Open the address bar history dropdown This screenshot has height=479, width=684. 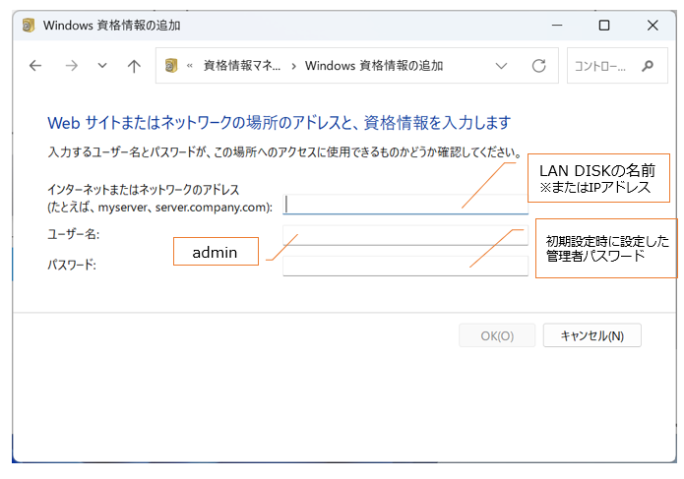[x=502, y=67]
